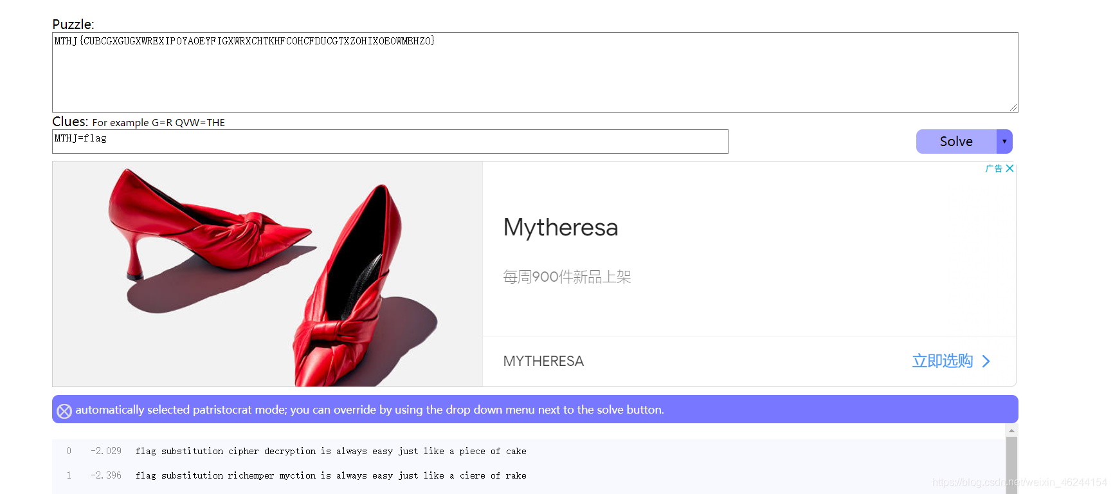Select result 1 'ciere of rake' solution
The width and height of the screenshot is (1113, 494).
click(330, 475)
